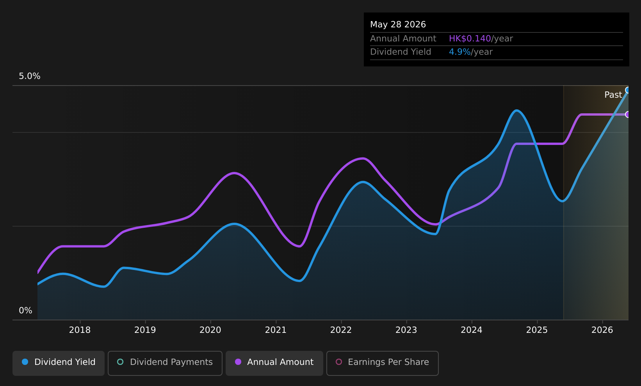Screen dimensions: 641x386
Task: Toggle the Annual Amount legend button
Action: pyautogui.click(x=274, y=363)
